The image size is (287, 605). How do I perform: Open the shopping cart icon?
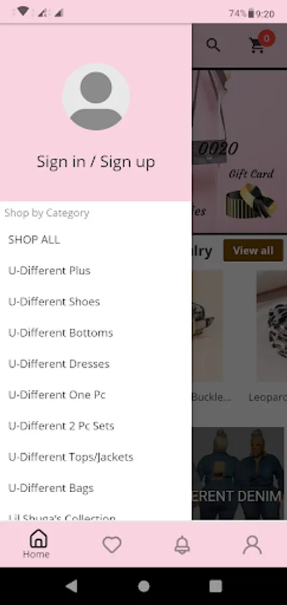[x=257, y=45]
